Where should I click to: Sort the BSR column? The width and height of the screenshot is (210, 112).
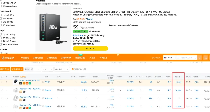point(76,77)
